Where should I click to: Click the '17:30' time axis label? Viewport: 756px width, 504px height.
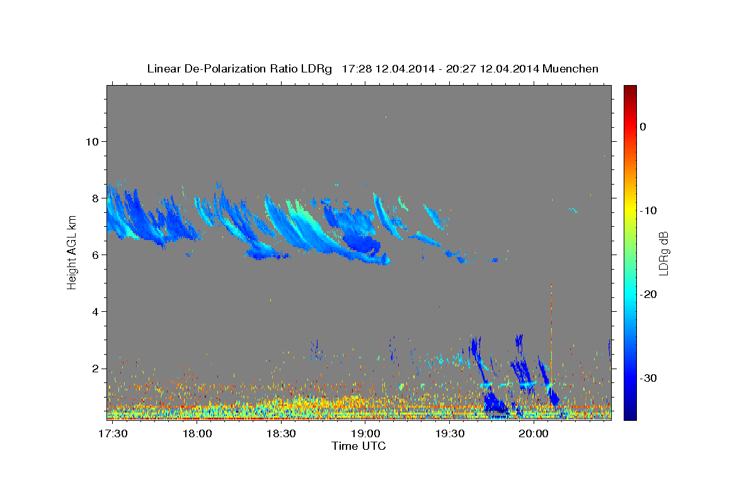tap(113, 434)
